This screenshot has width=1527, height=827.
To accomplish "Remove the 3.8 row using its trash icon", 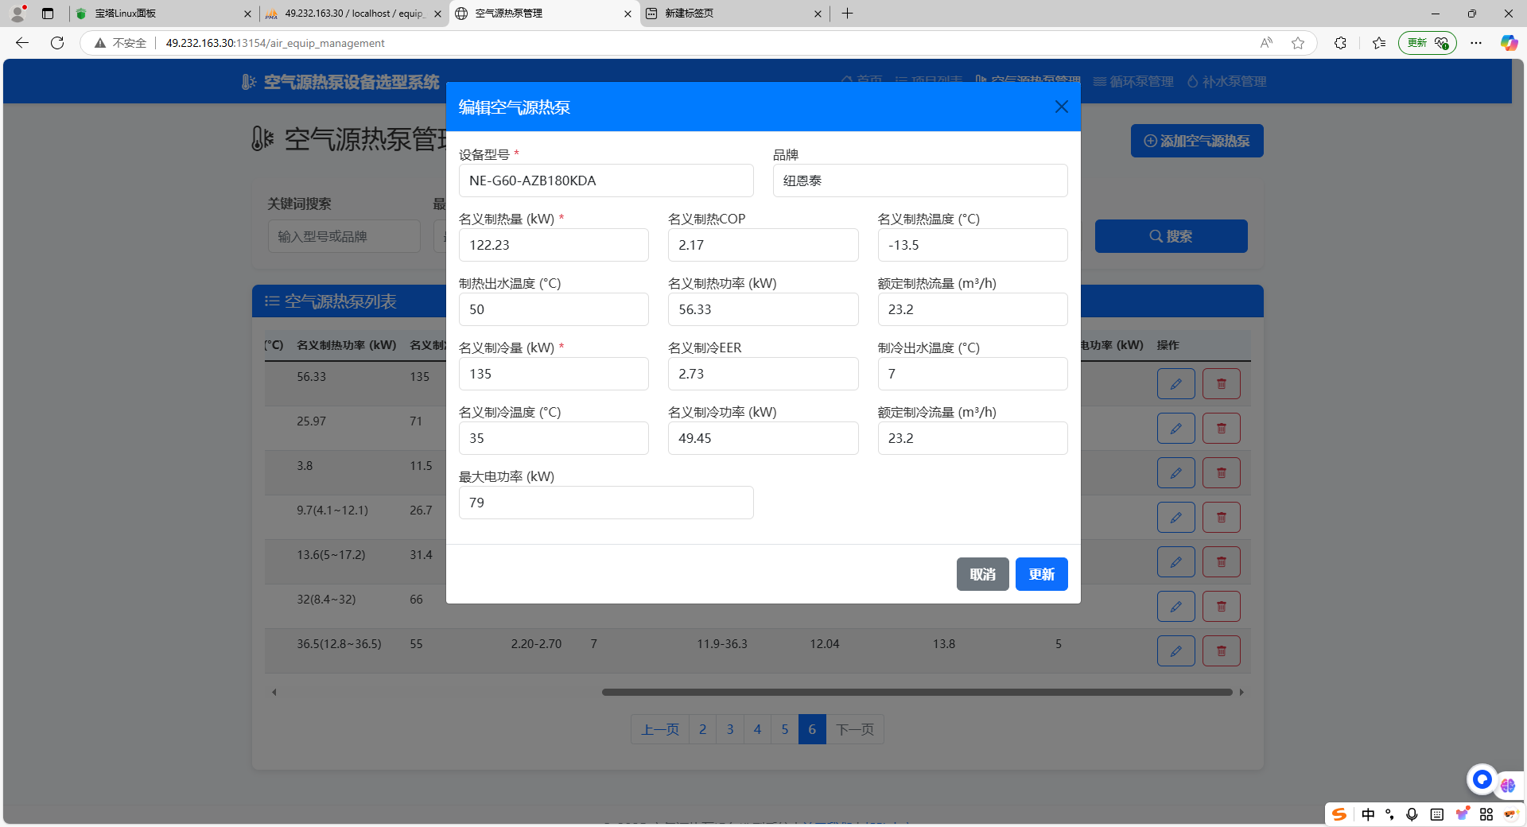I will coord(1222,473).
